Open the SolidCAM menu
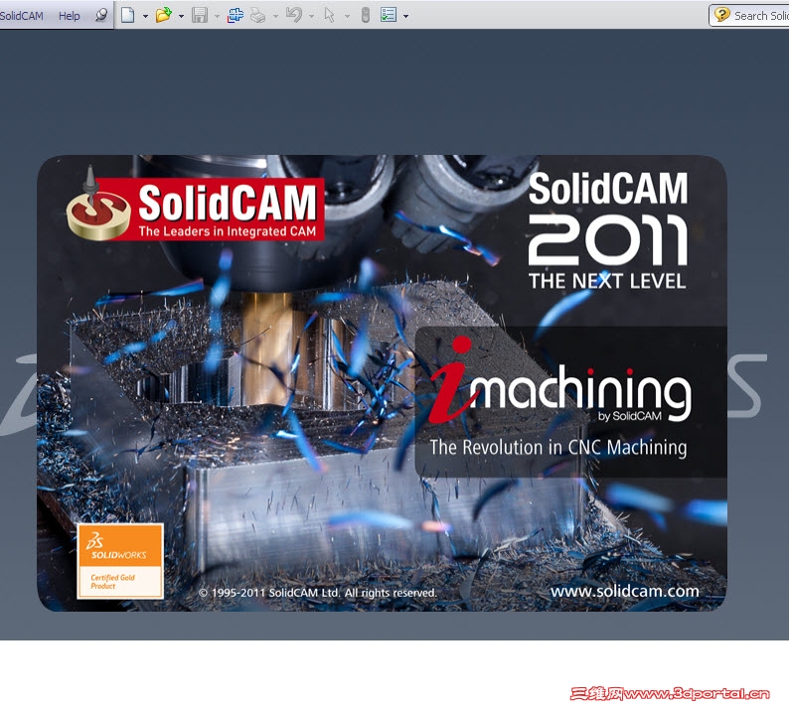This screenshot has width=789, height=707. click(x=21, y=16)
